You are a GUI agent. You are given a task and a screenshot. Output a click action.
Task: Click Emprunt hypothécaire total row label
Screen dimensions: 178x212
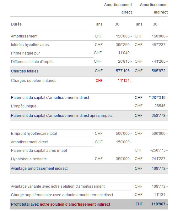[34, 134]
